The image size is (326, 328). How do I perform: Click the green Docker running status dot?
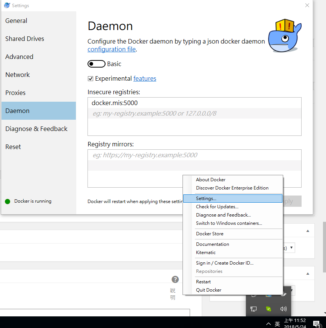click(x=8, y=202)
